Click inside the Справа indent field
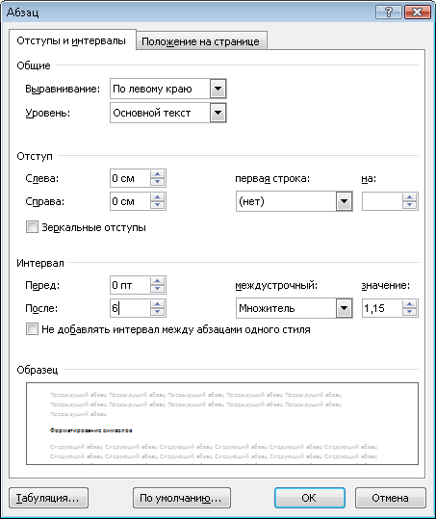Image resolution: width=436 pixels, height=519 pixels. (130, 201)
